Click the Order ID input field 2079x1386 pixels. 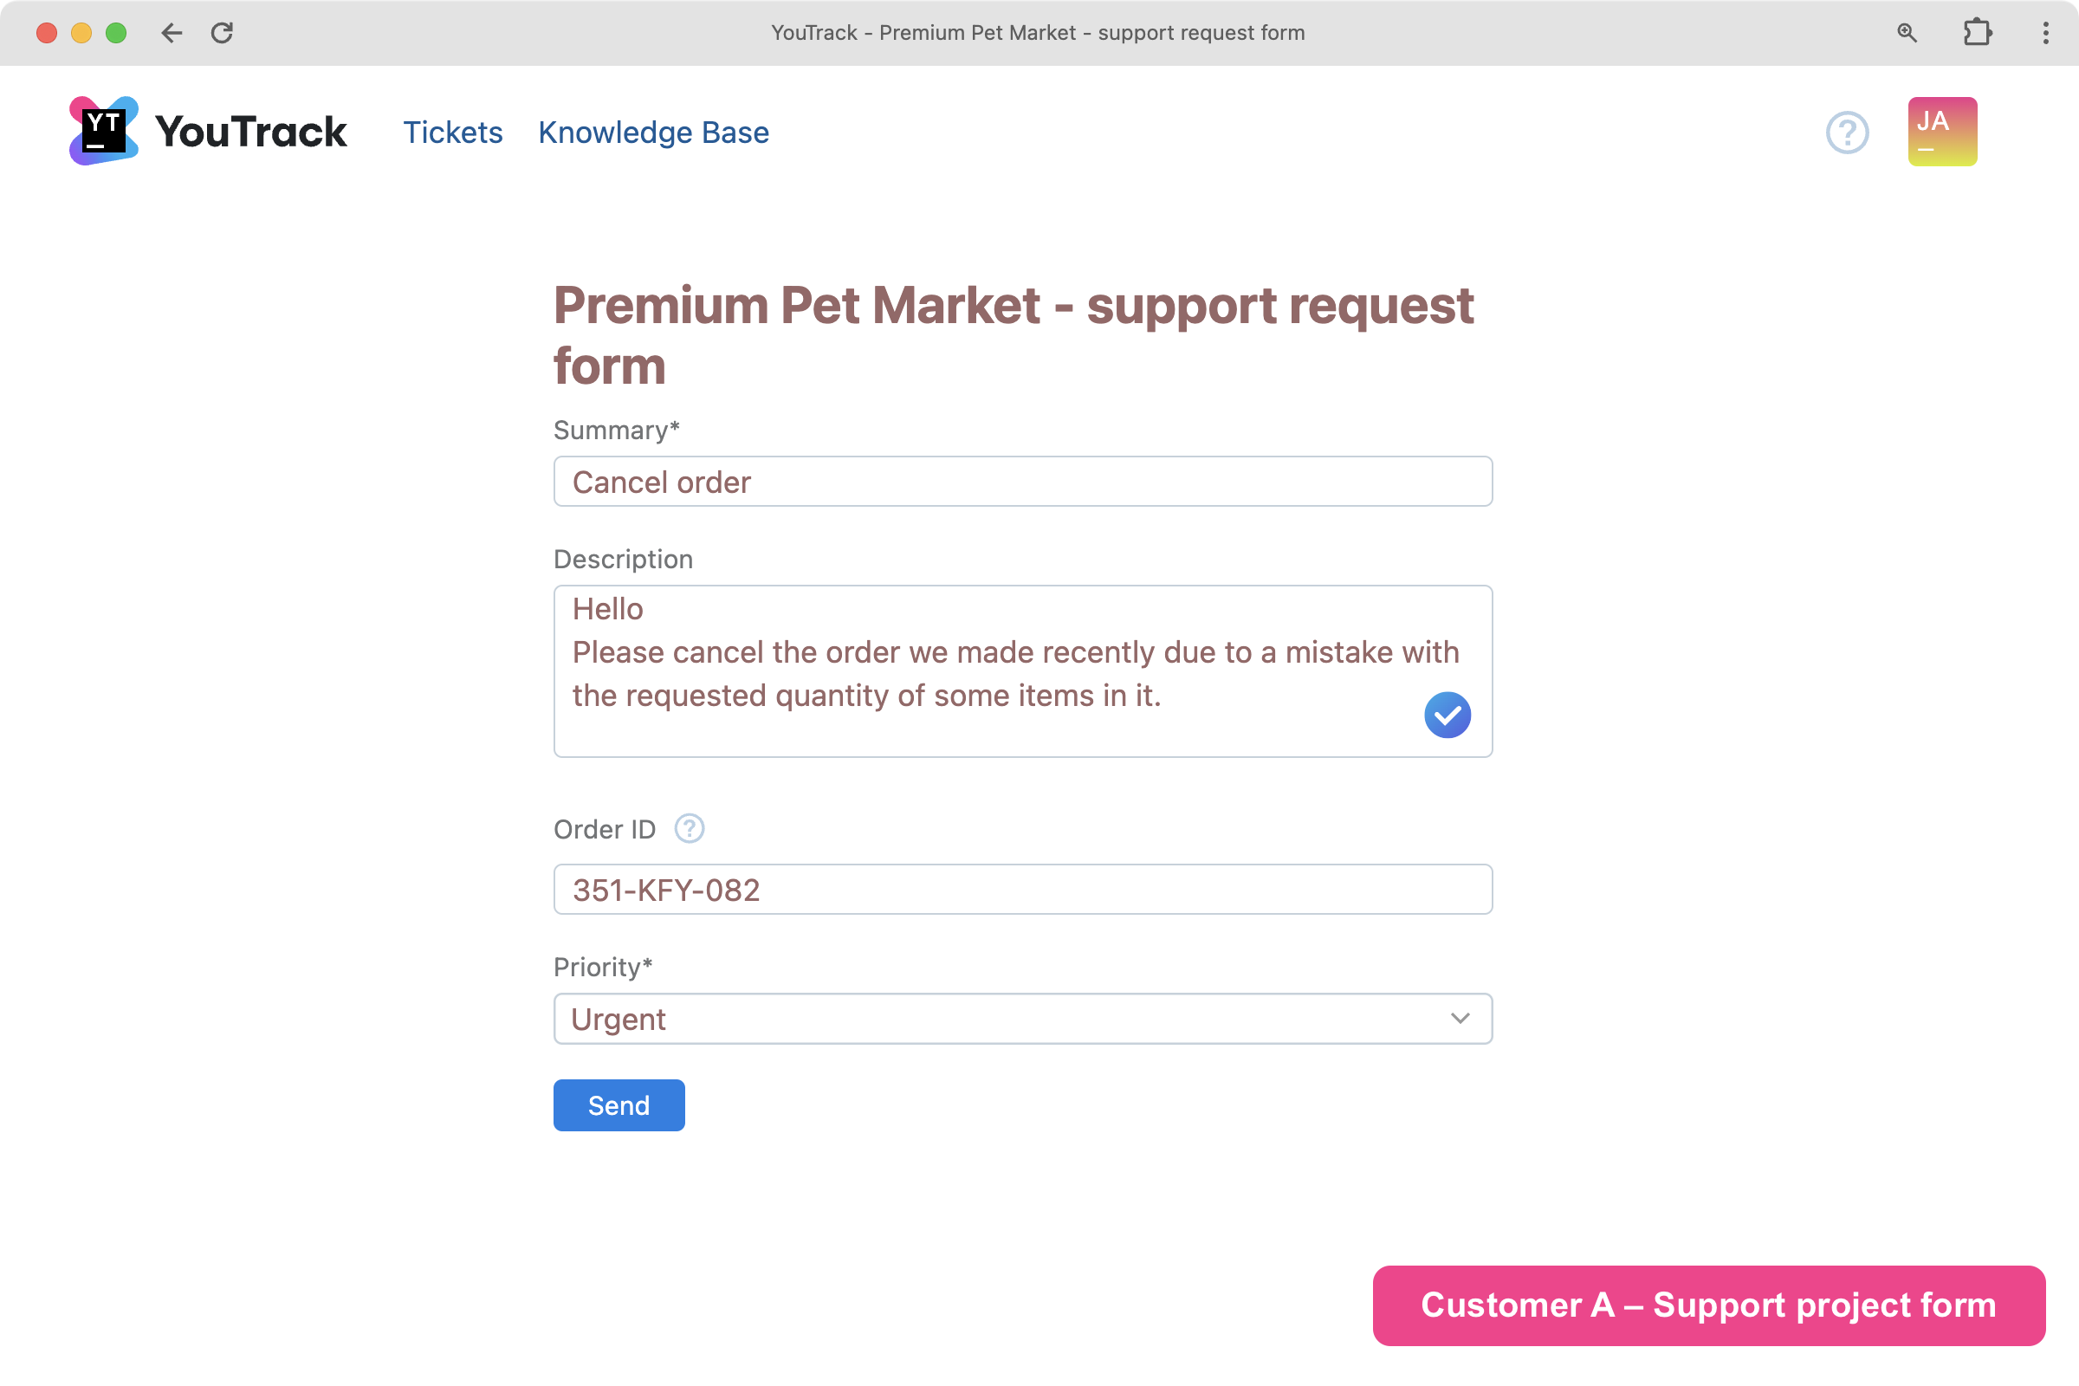1023,890
